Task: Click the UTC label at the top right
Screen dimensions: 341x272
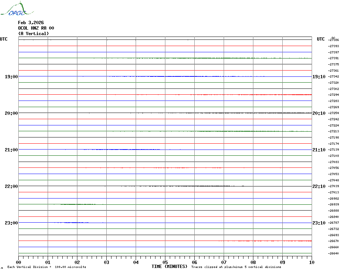Action: [320, 39]
